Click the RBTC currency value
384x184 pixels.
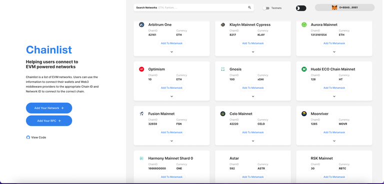[342, 169]
